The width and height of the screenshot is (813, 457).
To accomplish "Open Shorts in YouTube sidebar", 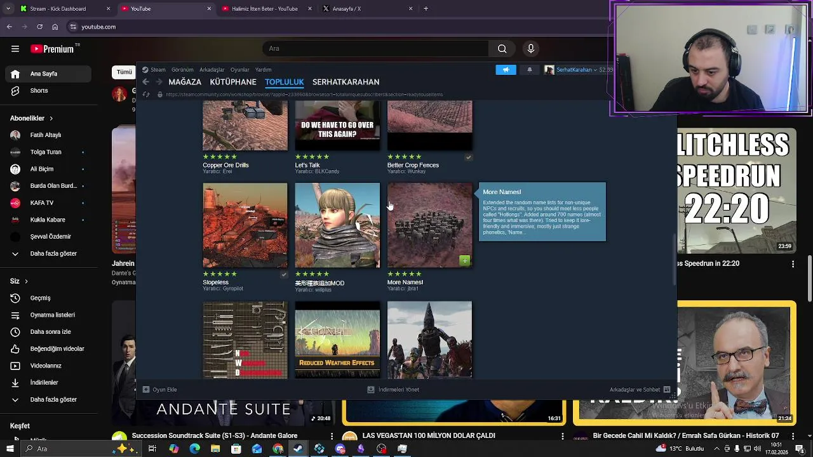I will [48, 91].
